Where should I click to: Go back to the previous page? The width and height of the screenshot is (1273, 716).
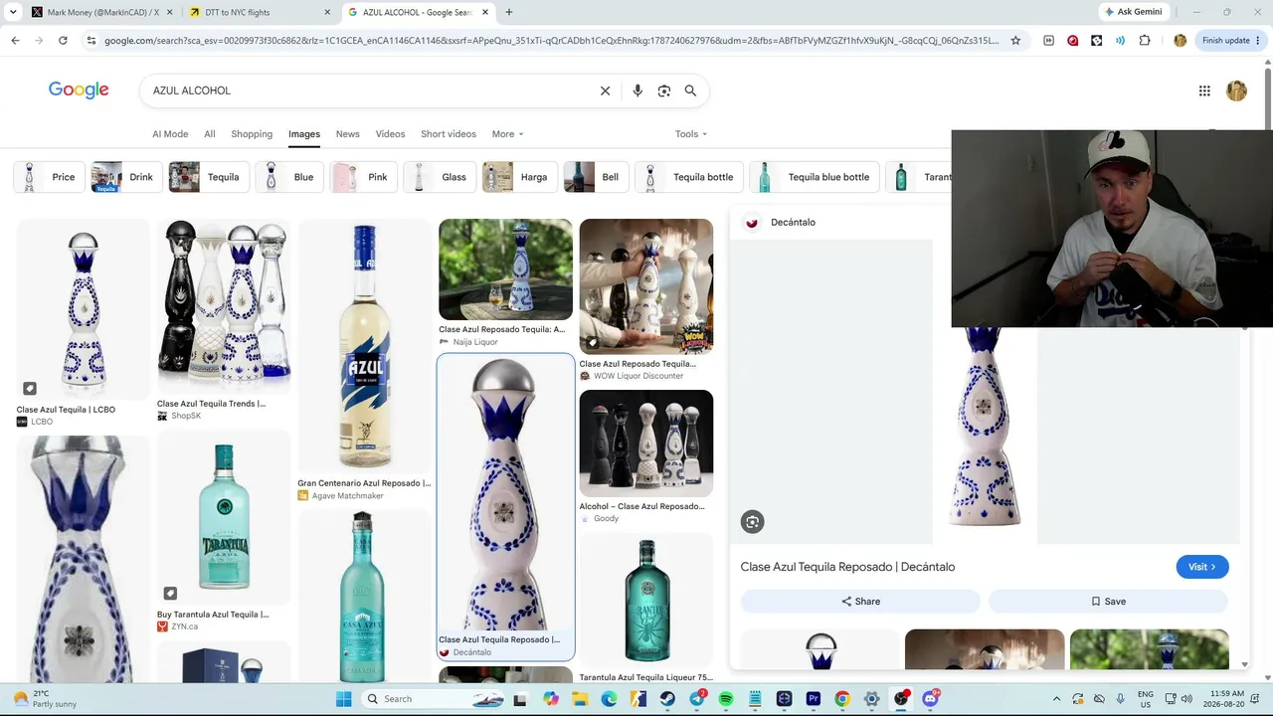pyautogui.click(x=15, y=41)
